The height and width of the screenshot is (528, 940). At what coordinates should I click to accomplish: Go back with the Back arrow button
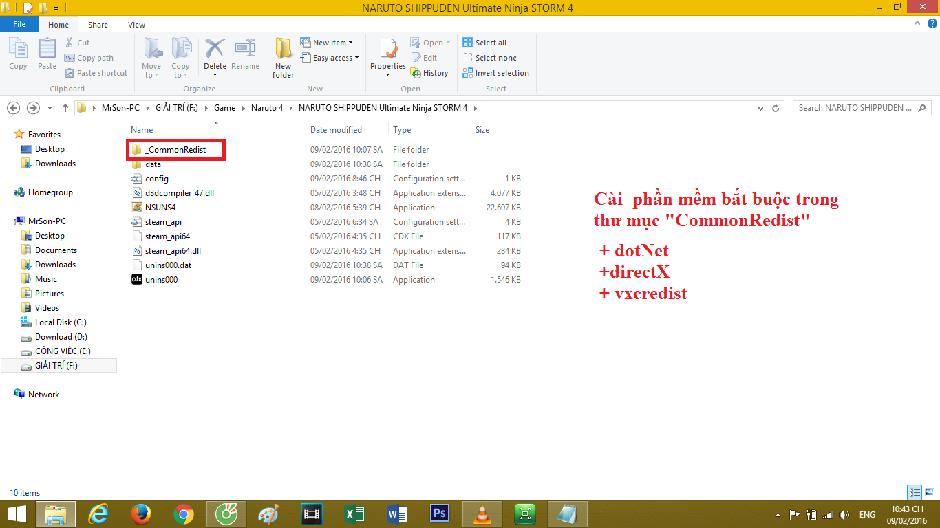point(13,108)
